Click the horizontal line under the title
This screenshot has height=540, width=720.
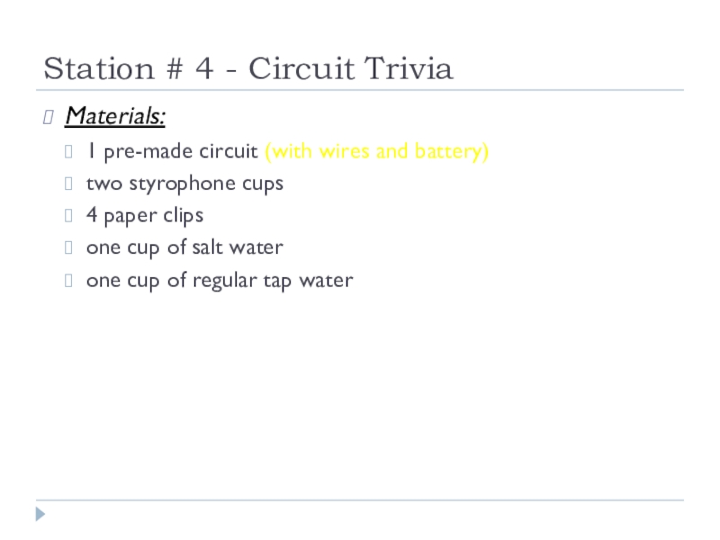coord(360,90)
